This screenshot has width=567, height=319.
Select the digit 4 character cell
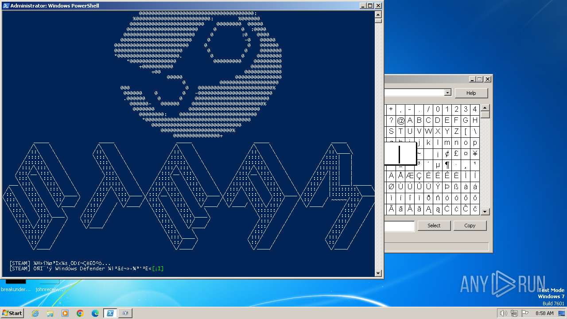[475, 109]
